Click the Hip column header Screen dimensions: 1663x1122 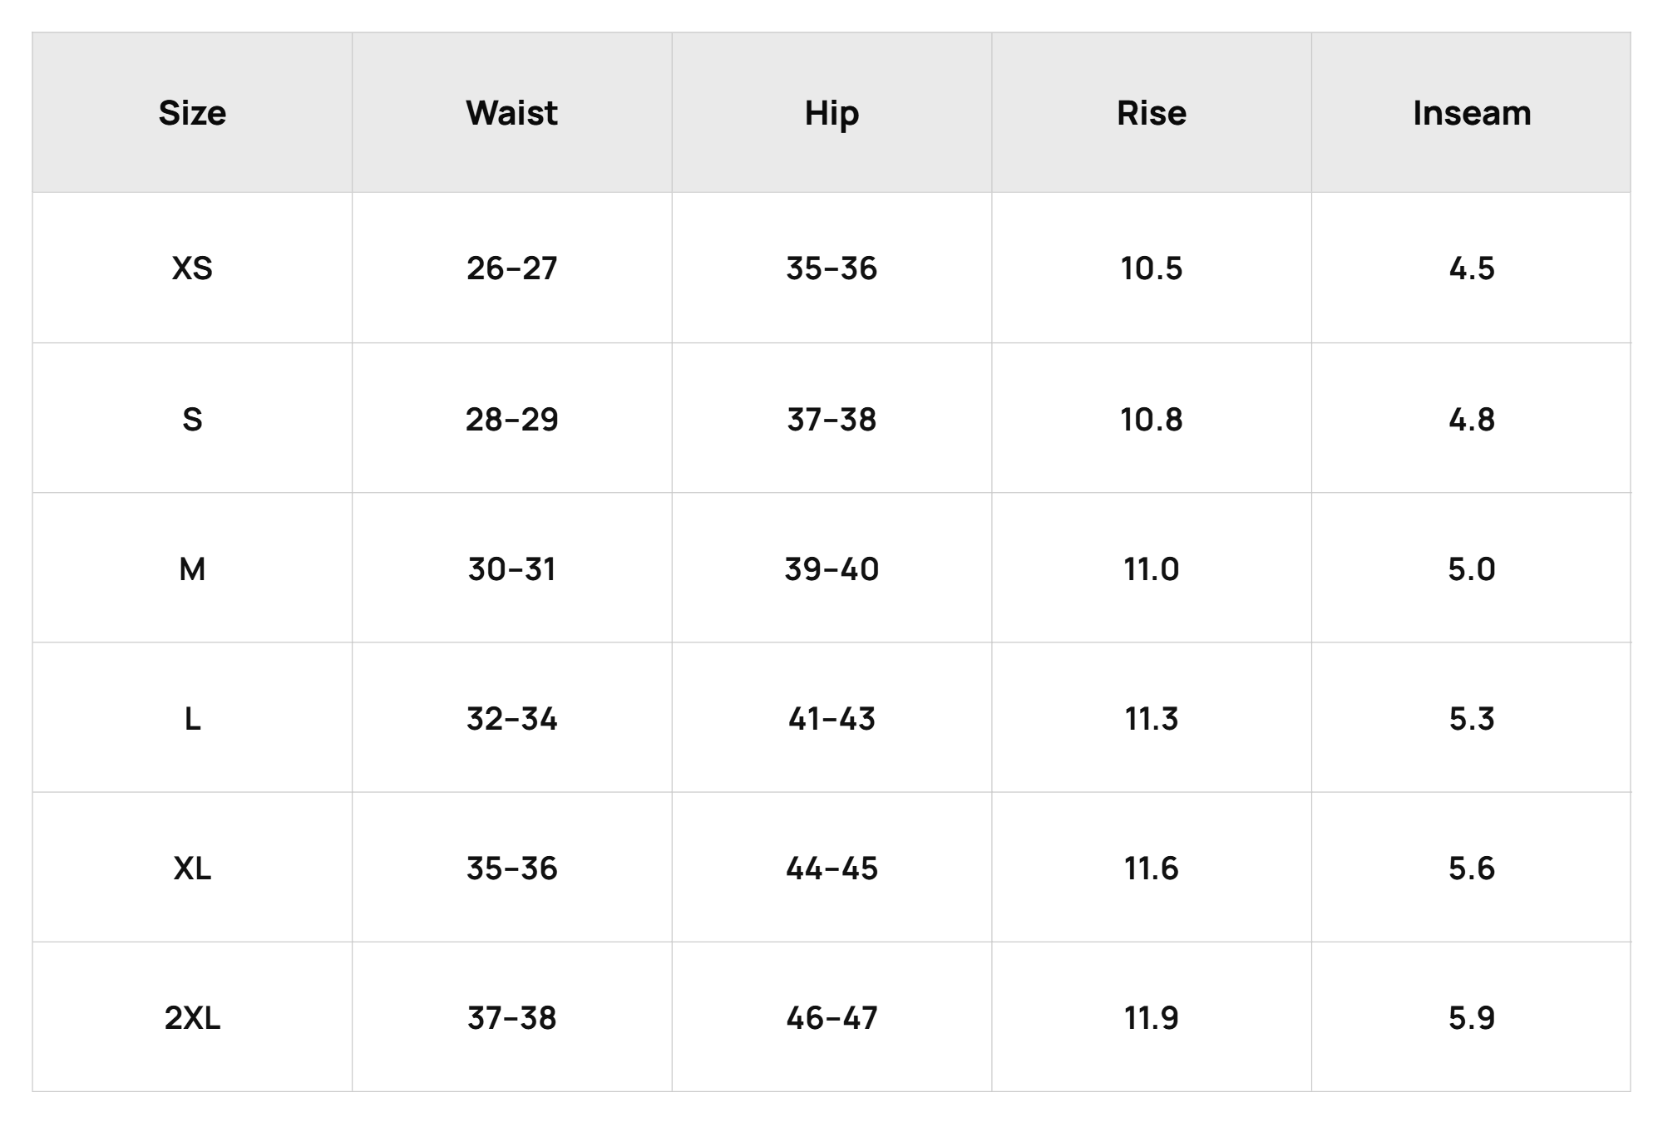pyautogui.click(x=831, y=113)
